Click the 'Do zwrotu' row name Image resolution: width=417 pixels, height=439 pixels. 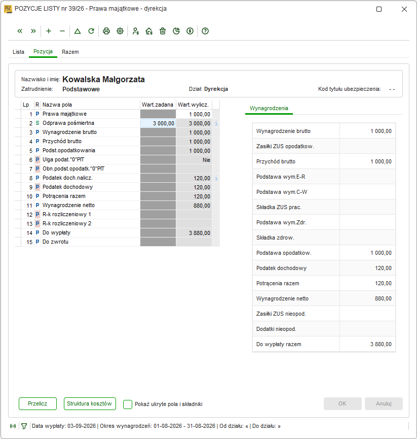[x=55, y=242]
